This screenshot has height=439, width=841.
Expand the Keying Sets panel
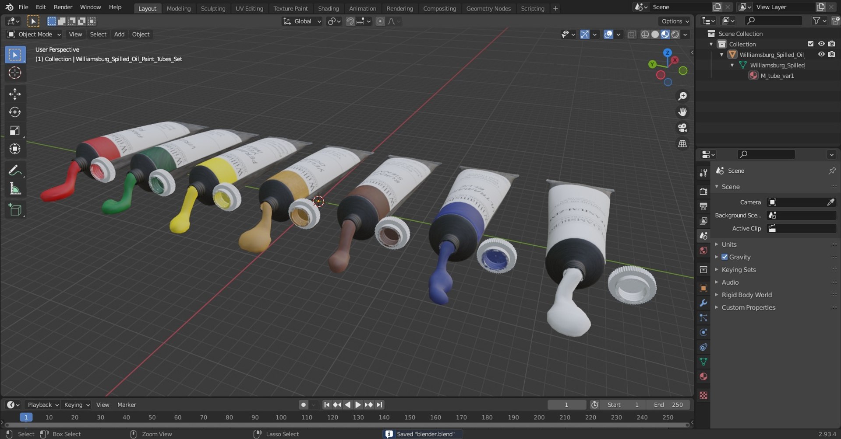tap(739, 270)
